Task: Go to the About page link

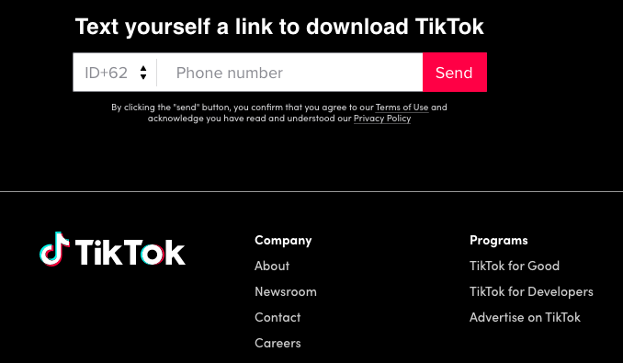Action: click(x=272, y=266)
